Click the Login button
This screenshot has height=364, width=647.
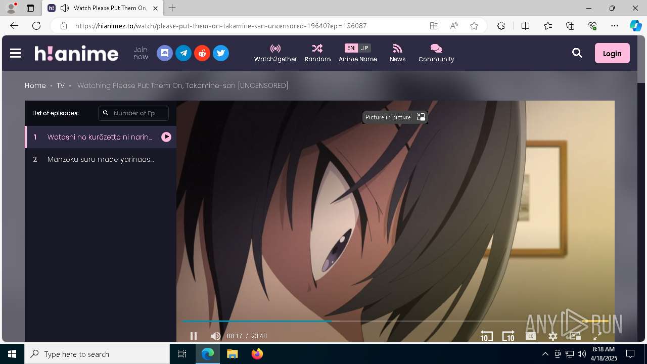pyautogui.click(x=612, y=53)
